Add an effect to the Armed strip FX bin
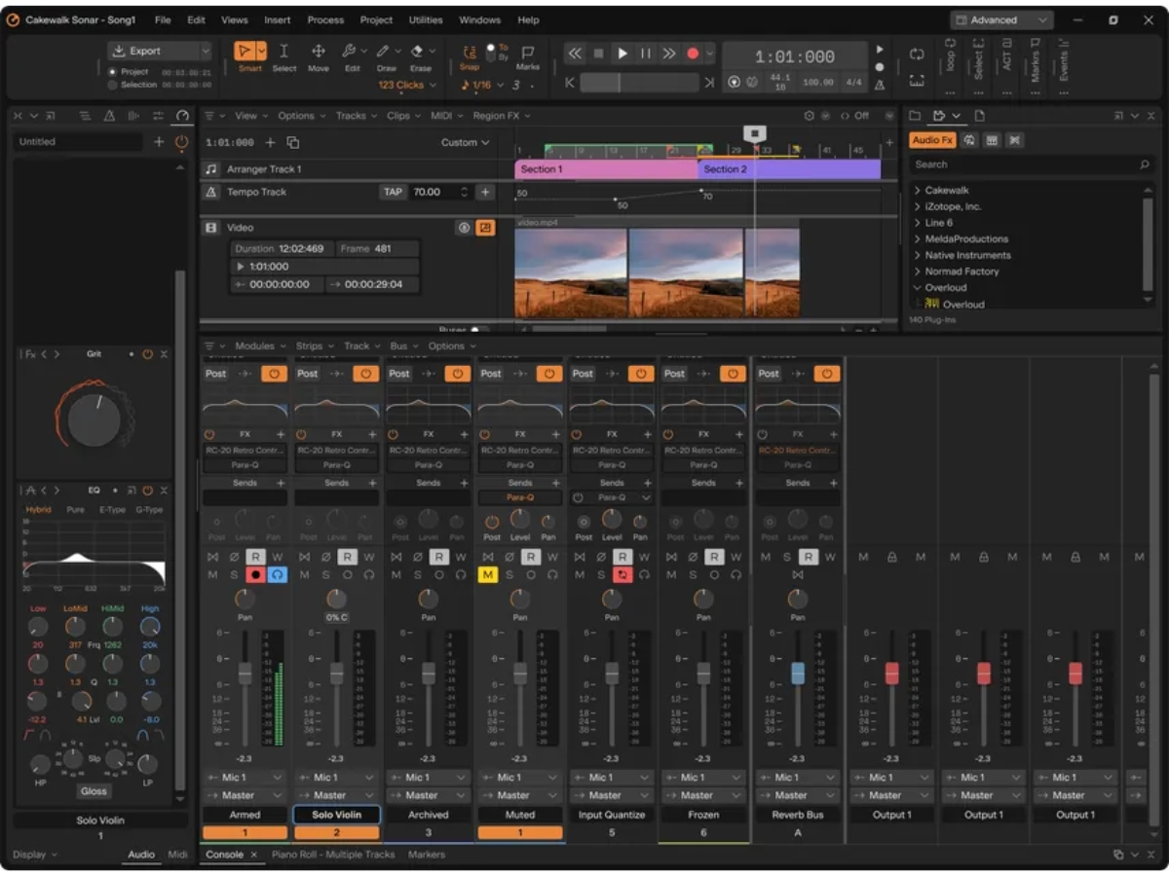1169x876 pixels. click(x=281, y=434)
